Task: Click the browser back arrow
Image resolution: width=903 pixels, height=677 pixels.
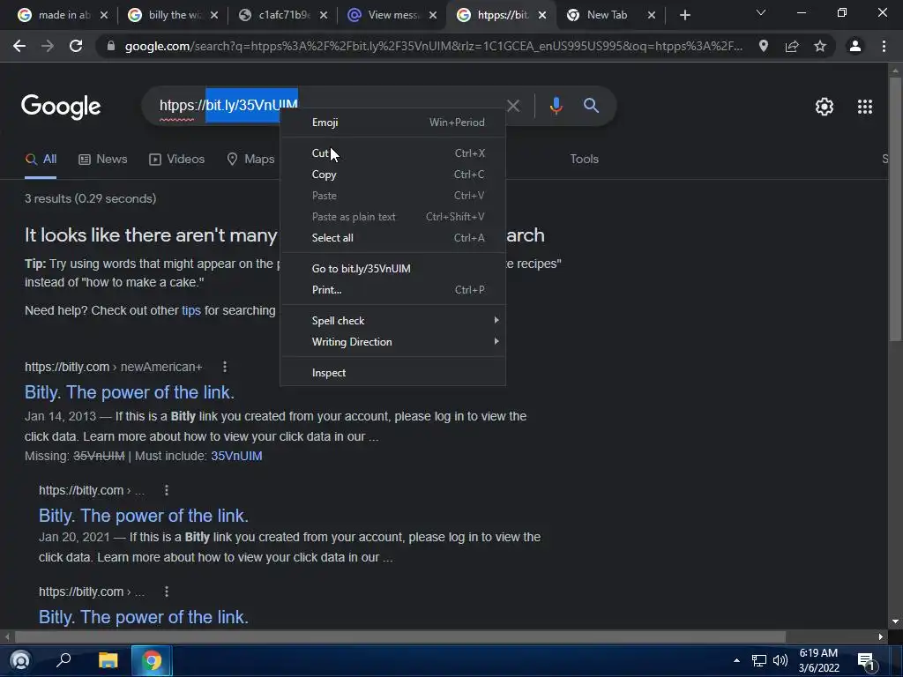Action: pyautogui.click(x=19, y=46)
